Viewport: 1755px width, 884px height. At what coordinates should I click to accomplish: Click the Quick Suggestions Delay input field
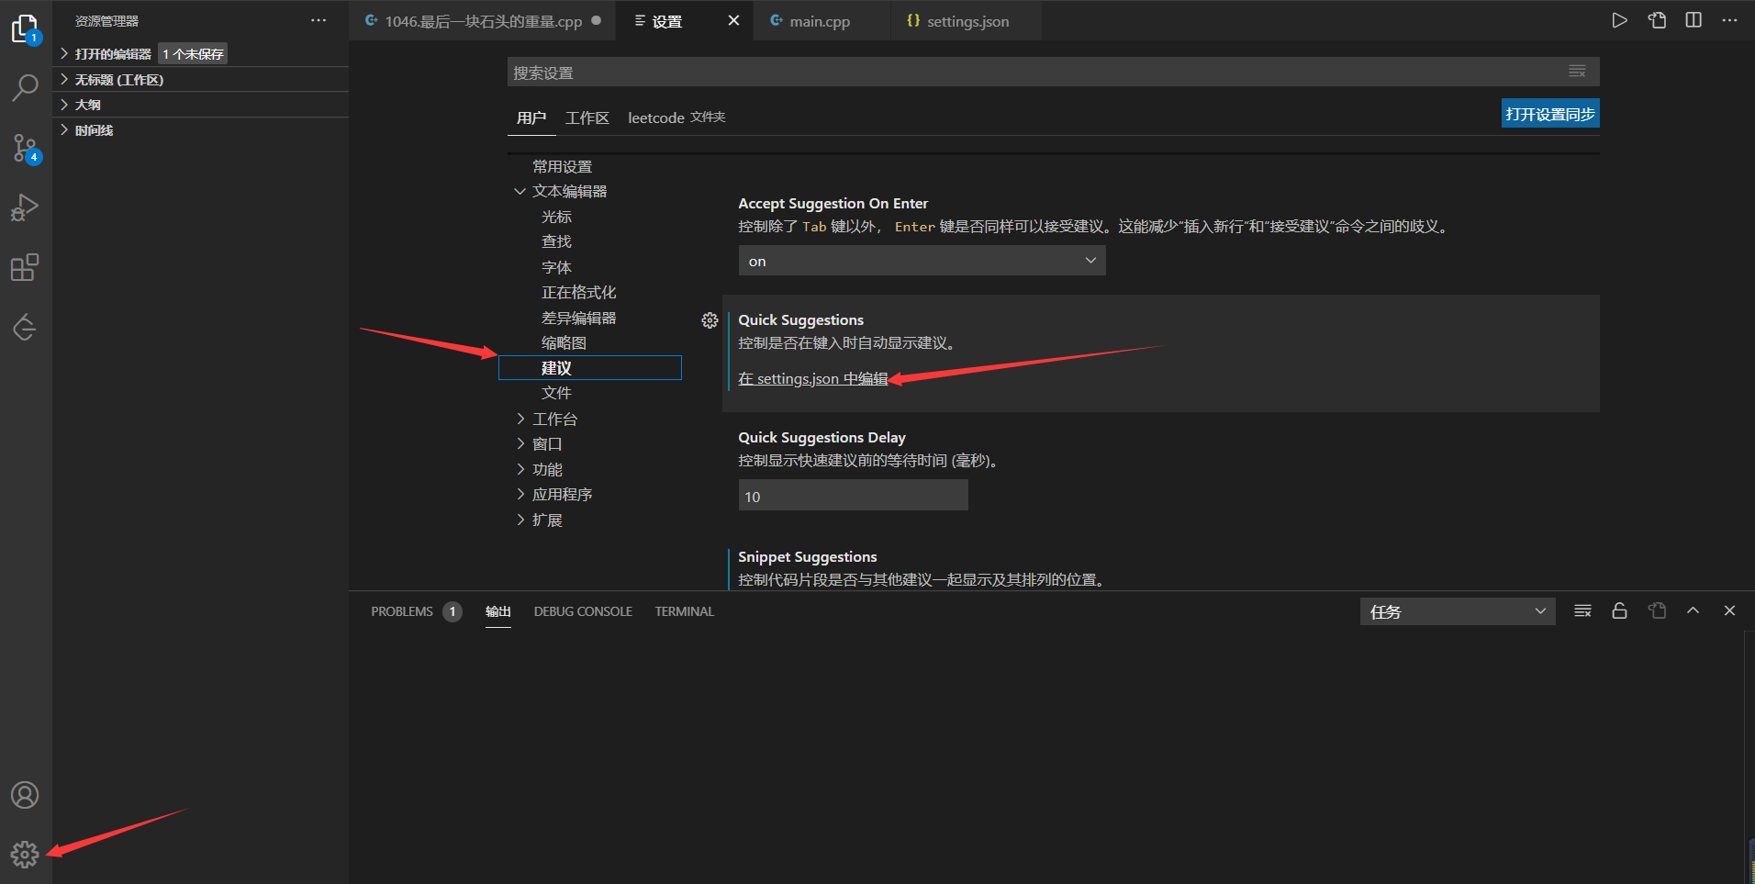(x=852, y=496)
